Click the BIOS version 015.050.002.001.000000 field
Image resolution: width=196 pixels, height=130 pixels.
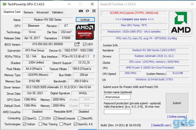click(48, 44)
